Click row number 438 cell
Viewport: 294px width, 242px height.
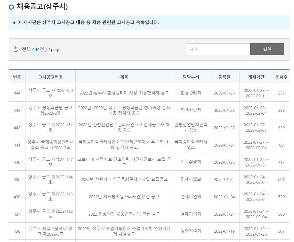point(17,197)
